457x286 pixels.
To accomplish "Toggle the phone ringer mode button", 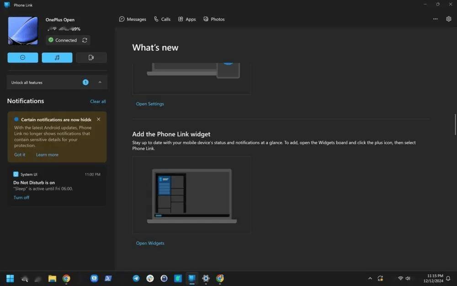I will click(91, 58).
